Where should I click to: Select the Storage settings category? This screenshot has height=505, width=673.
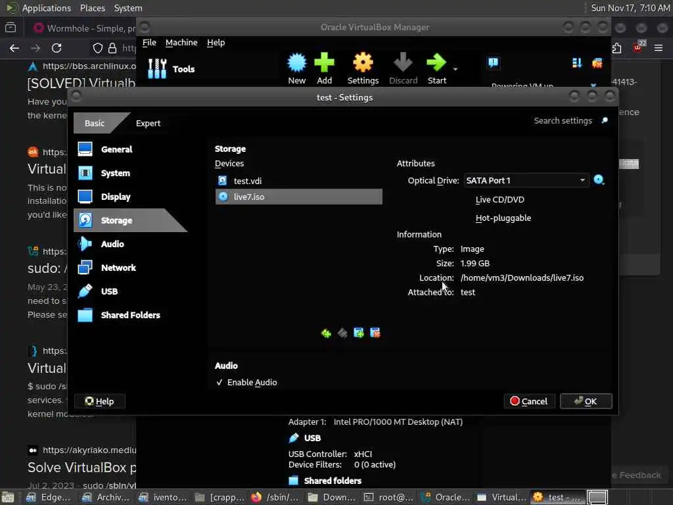click(x=131, y=220)
